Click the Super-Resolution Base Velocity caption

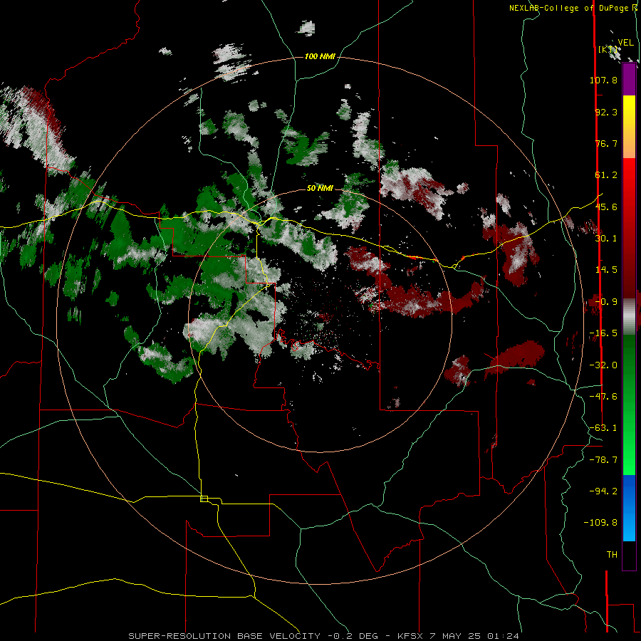click(x=324, y=636)
